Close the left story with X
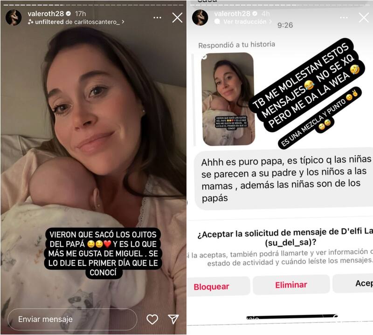373x335 pixels. 177,18
